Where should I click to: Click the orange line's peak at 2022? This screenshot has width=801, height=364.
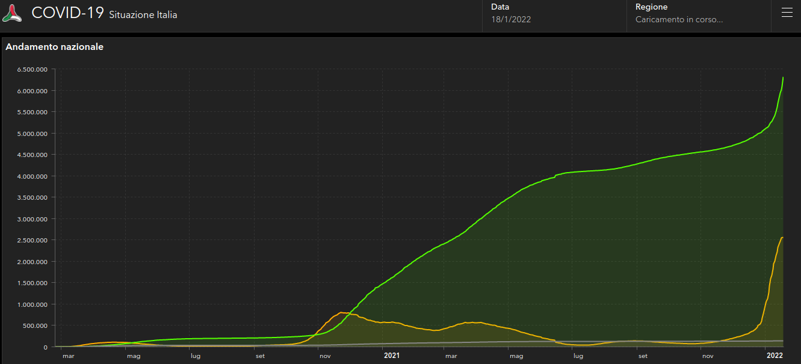782,238
